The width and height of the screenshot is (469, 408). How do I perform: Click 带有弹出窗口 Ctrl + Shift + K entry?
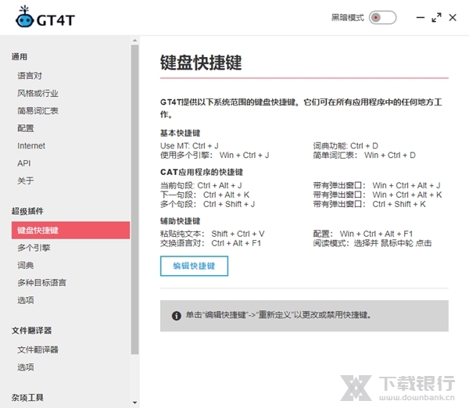[370, 204]
